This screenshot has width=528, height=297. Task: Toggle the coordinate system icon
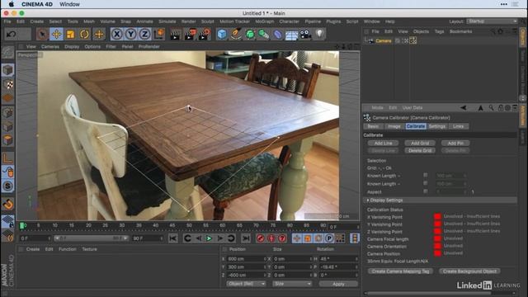pyautogui.click(x=158, y=34)
